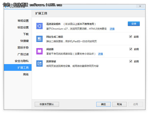Open 详情 link for 阅读器
The width and height of the screenshot is (149, 113).
click(100, 54)
